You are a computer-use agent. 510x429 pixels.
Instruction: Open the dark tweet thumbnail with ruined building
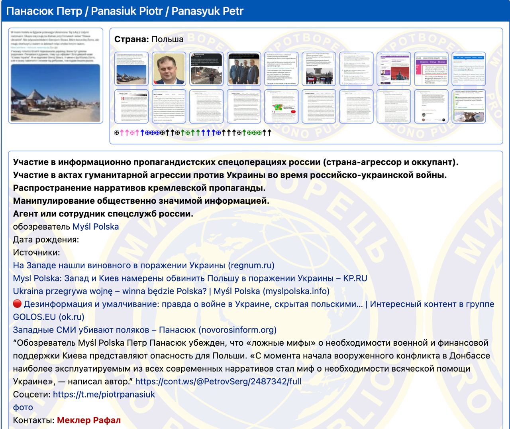tap(206, 69)
